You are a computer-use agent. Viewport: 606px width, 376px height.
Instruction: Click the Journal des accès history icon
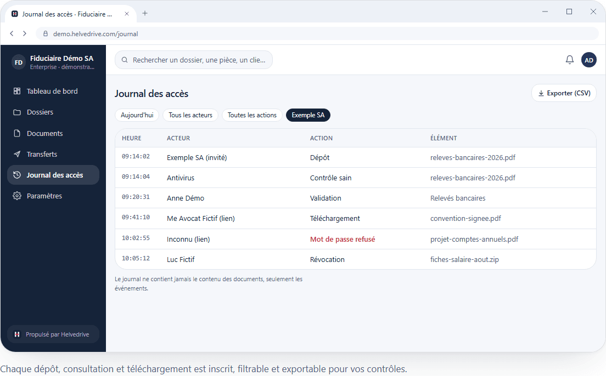[17, 175]
